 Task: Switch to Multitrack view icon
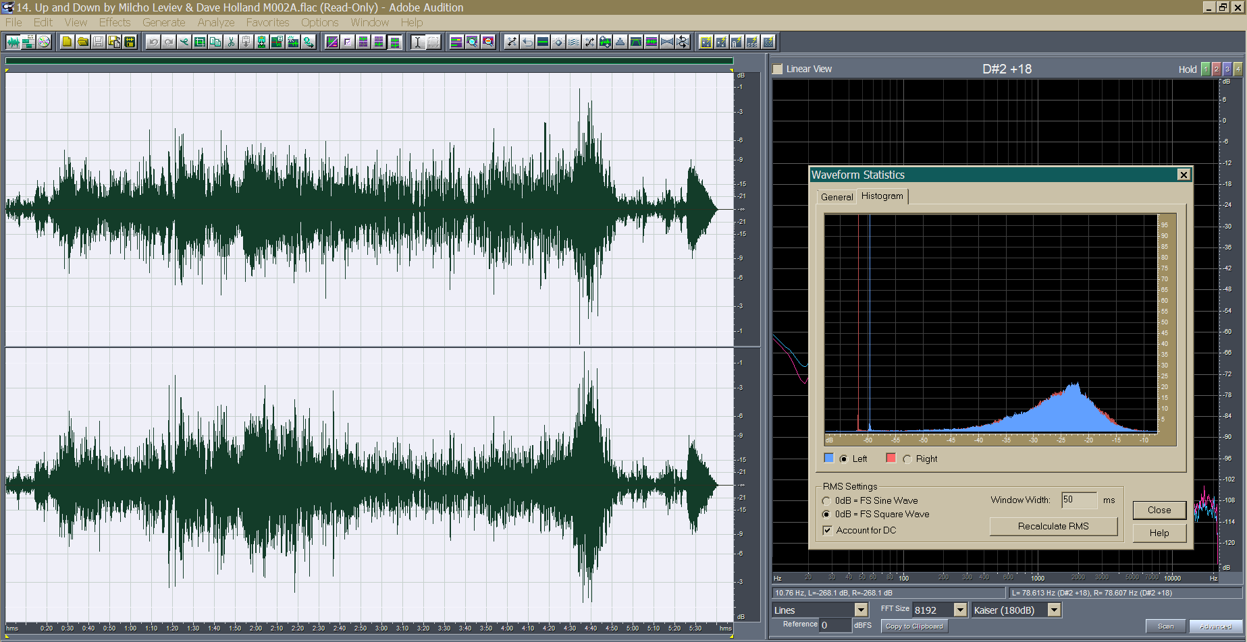[28, 42]
